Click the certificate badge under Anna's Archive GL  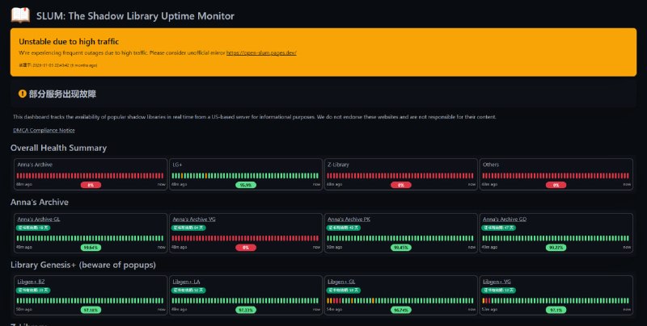[33, 228]
